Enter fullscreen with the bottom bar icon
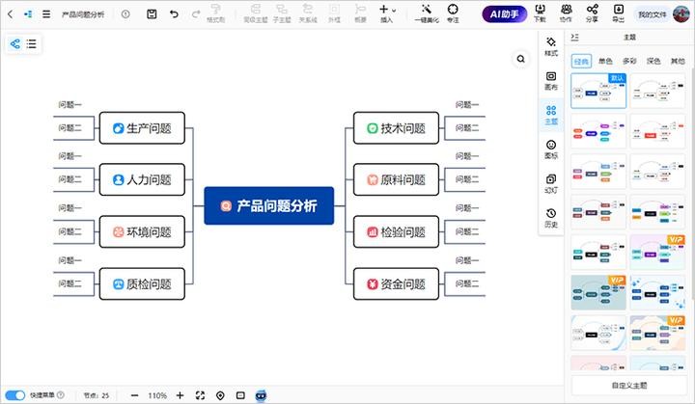Viewport: 695px width, 404px height. click(x=201, y=395)
